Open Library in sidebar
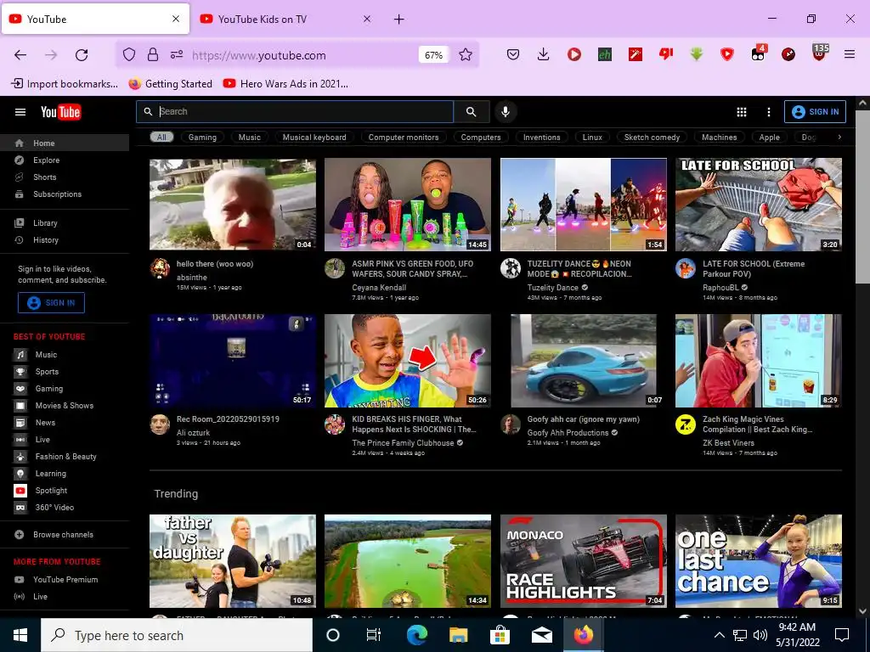870x652 pixels. click(65, 223)
